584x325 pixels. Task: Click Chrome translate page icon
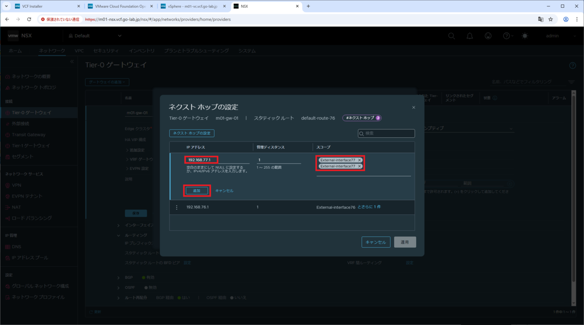click(540, 19)
